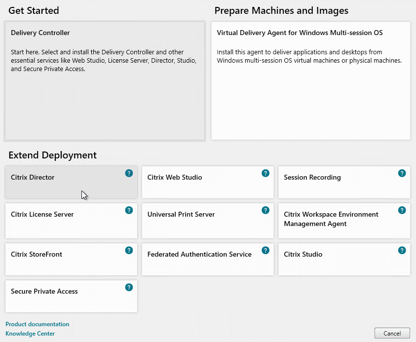Click help icon on Session Recording tile

[x=402, y=173]
